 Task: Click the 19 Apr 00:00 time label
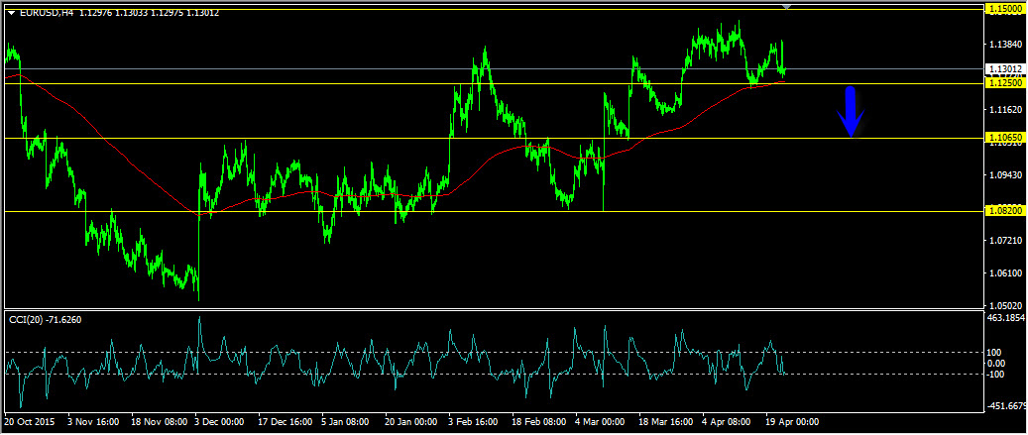point(792,422)
